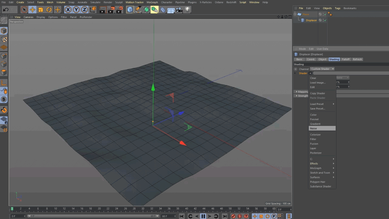Open the Spline Pen tool

pos(138,10)
